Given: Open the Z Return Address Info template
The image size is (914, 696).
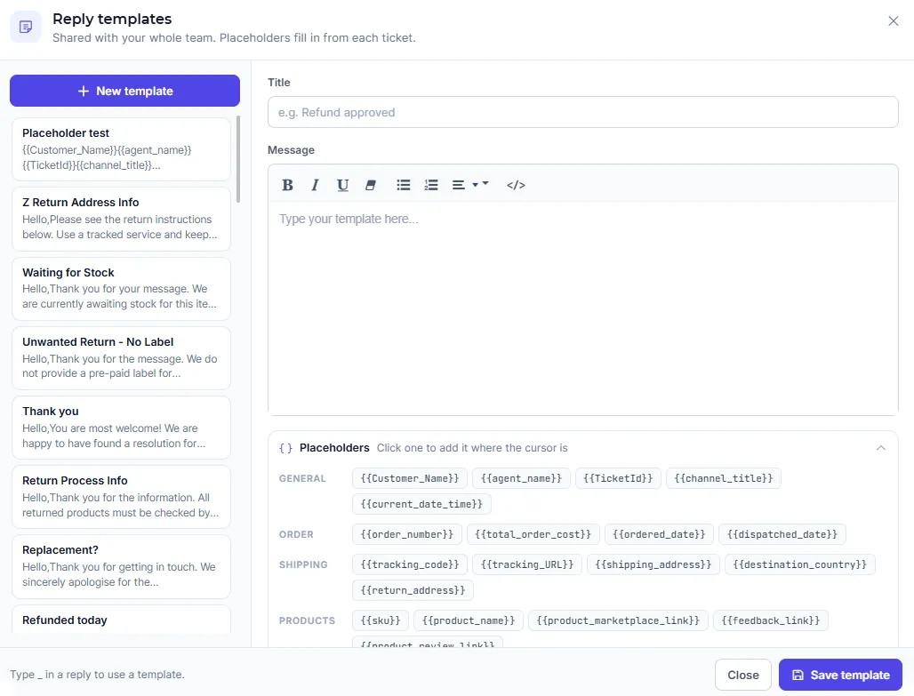Looking at the screenshot, I should (x=121, y=219).
